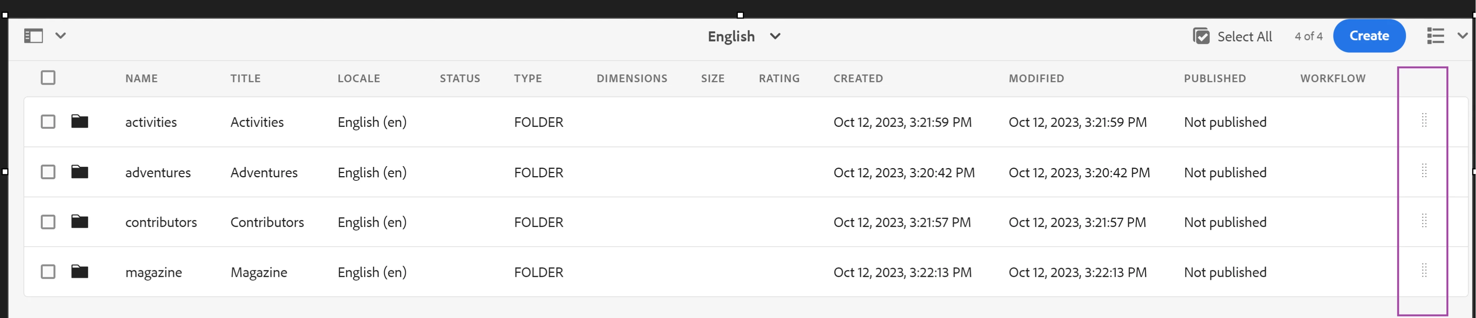
Task: Open view options chevron beside list icon
Action: pyautogui.click(x=1462, y=36)
